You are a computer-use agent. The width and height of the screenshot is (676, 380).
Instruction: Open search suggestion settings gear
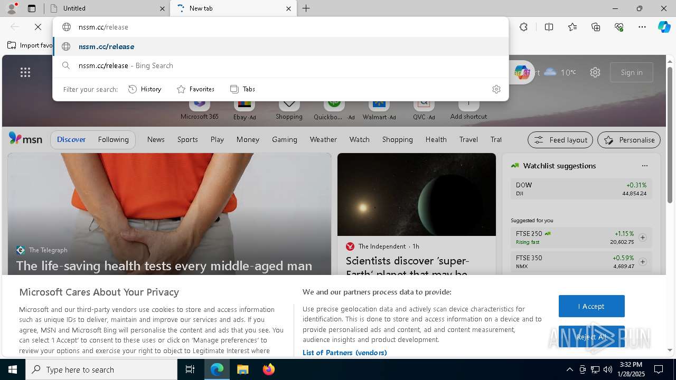tap(496, 89)
